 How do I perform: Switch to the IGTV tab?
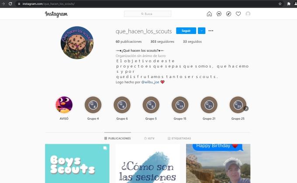point(148,138)
